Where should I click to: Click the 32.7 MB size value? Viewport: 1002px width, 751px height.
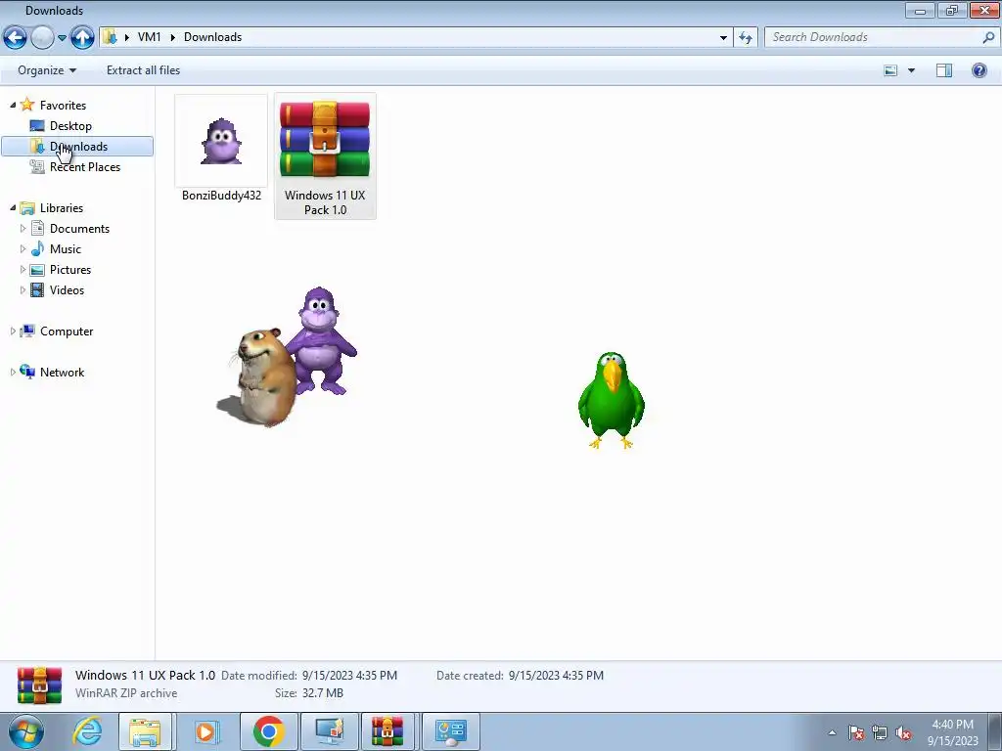(x=322, y=693)
